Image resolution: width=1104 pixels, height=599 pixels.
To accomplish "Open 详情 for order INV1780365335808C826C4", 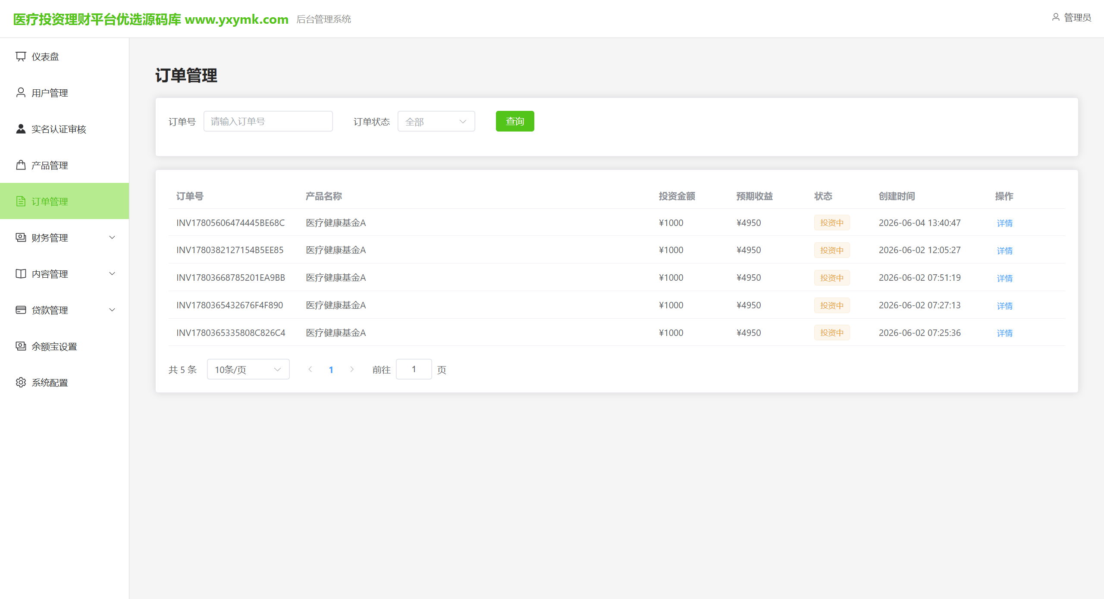I will pos(1004,333).
